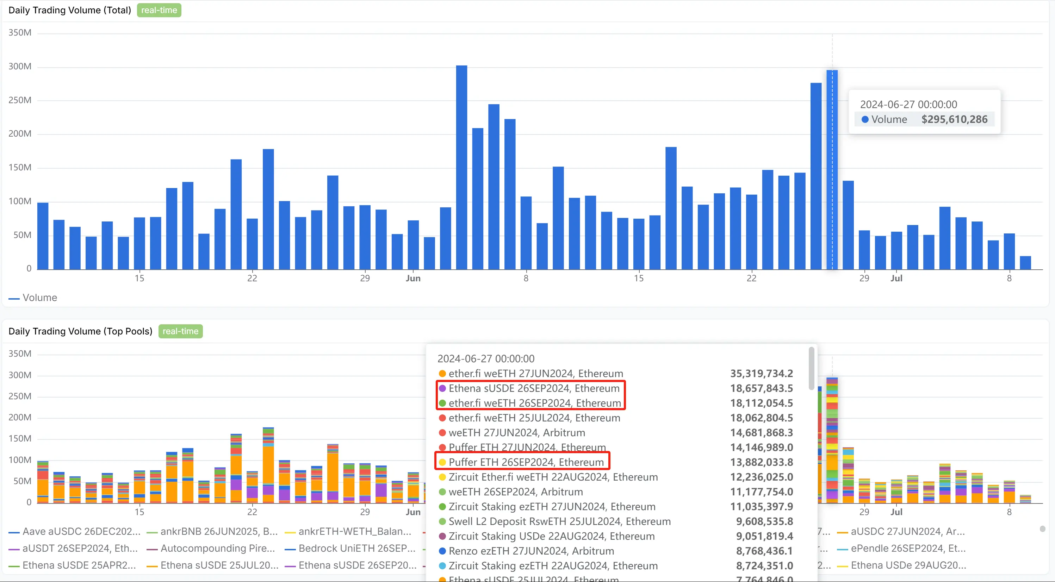
Task: Click the legend scroll handle dot
Action: [x=1042, y=529]
